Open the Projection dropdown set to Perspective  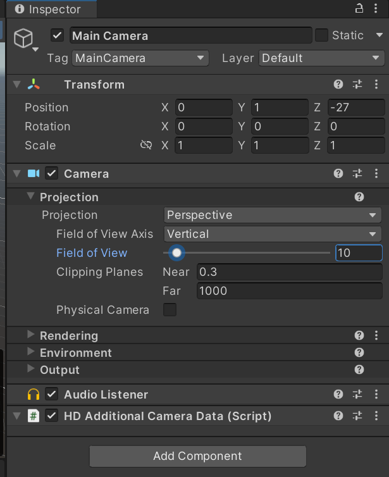point(273,215)
